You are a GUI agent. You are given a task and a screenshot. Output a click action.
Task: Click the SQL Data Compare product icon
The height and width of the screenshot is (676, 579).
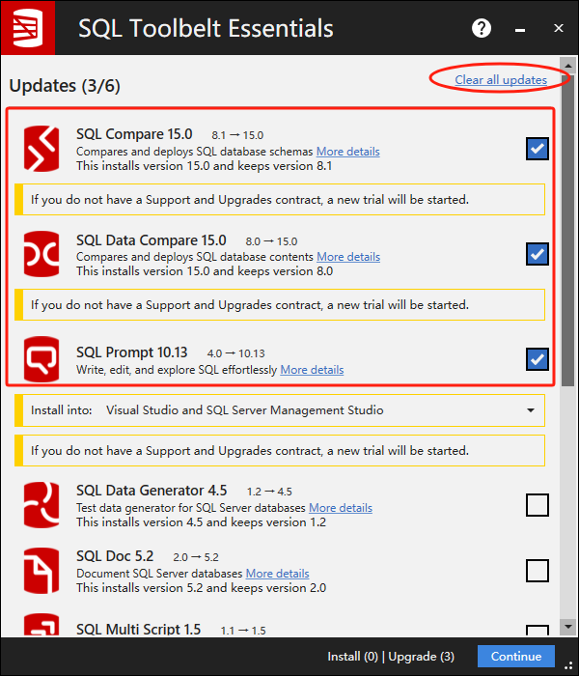click(41, 254)
